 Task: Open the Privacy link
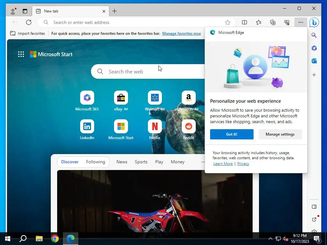click(x=243, y=164)
